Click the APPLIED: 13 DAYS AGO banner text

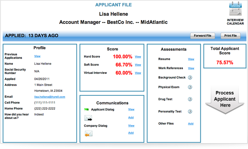[32, 36]
